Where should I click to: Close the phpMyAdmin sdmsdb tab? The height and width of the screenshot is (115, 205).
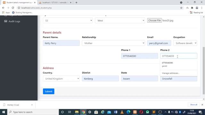[x=70, y=3]
